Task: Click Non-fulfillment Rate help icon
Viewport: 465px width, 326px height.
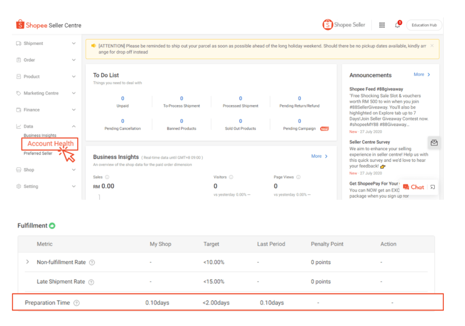Action: coord(92,262)
